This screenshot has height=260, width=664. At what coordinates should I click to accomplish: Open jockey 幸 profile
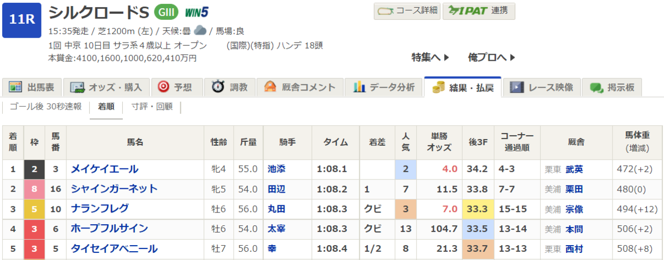pos(272,248)
